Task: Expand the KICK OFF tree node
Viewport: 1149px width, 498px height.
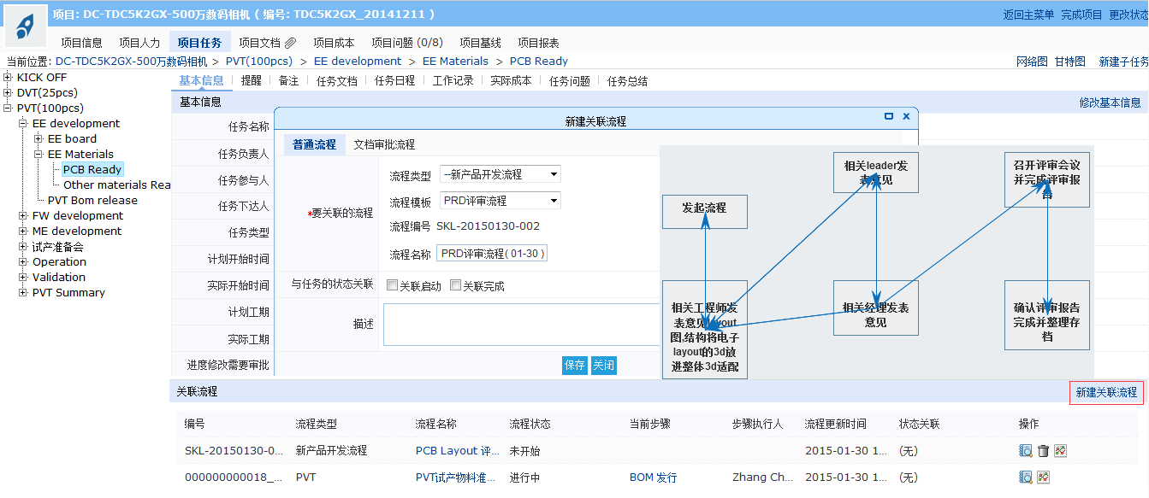Action: (x=8, y=78)
